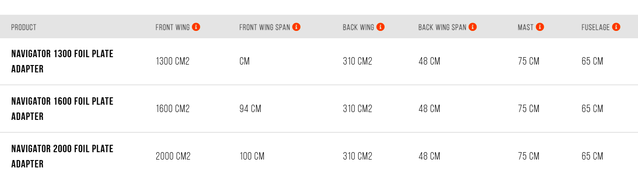
Task: Select the Product column header
Action: pyautogui.click(x=24, y=27)
